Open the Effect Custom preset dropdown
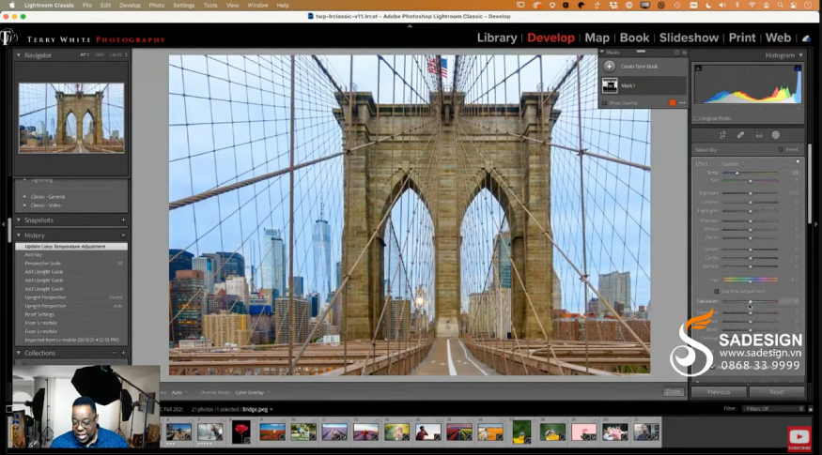The height and width of the screenshot is (455, 822). (733, 164)
